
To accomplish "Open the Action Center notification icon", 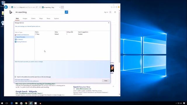I will coord(184,103).
